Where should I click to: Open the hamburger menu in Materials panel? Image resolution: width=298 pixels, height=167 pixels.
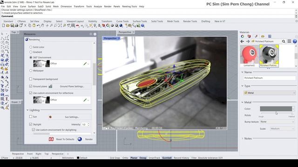click(289, 41)
